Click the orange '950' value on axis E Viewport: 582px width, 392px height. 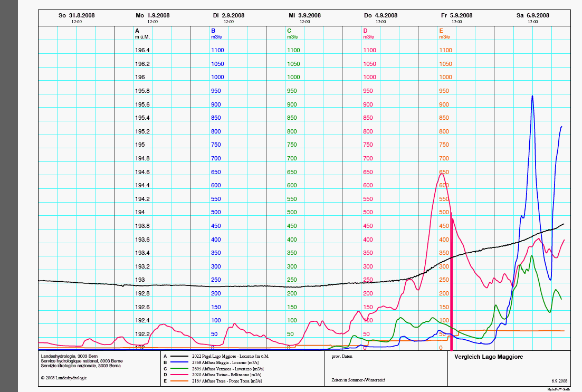[x=444, y=91]
